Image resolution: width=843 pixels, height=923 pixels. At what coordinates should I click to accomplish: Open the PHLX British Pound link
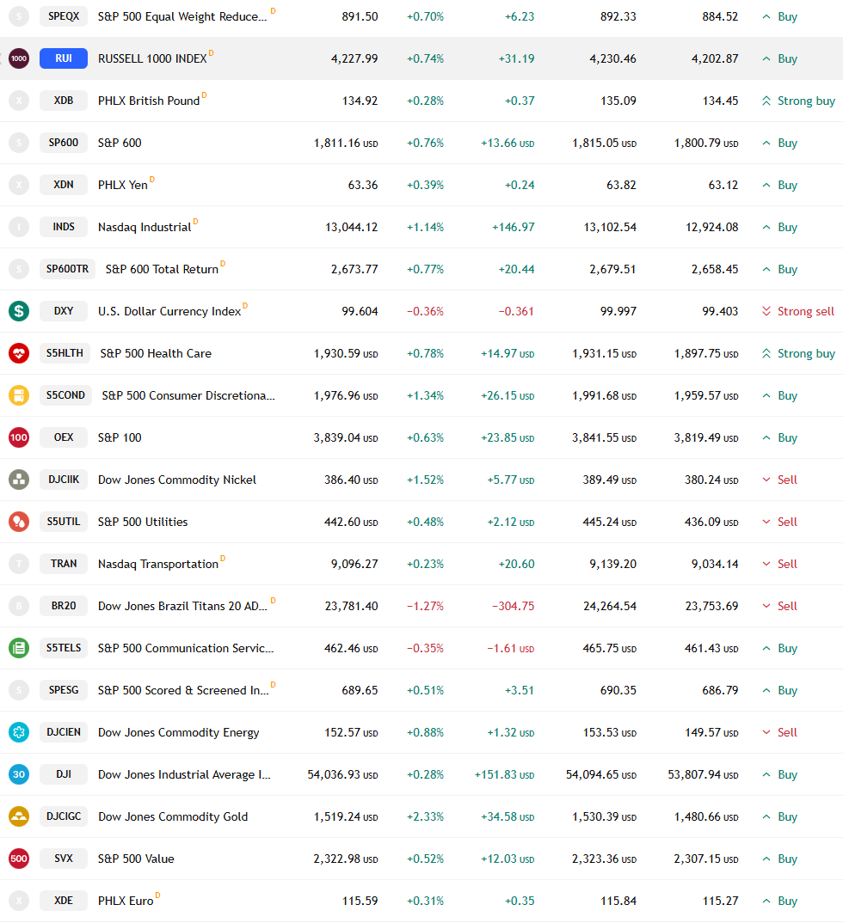click(x=149, y=101)
